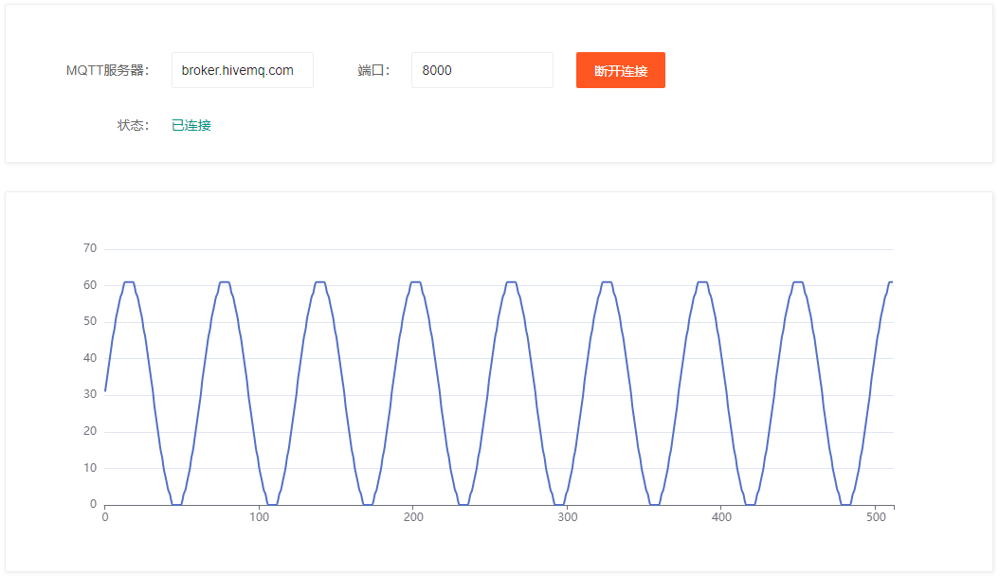Image resolution: width=999 pixels, height=576 pixels.
Task: Click the 40 mark on the vertical axis
Action: point(90,358)
